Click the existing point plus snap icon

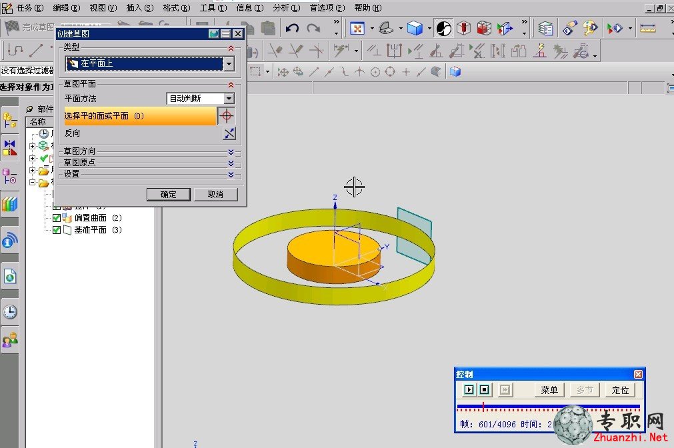pyautogui.click(x=406, y=72)
